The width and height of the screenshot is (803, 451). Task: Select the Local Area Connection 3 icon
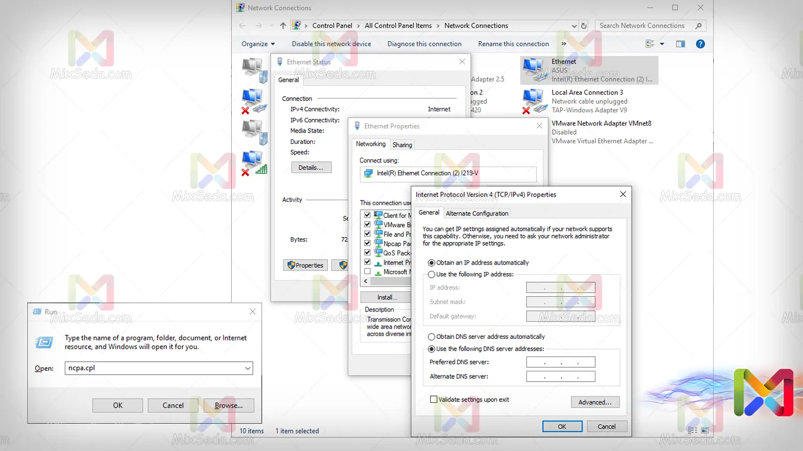click(534, 101)
